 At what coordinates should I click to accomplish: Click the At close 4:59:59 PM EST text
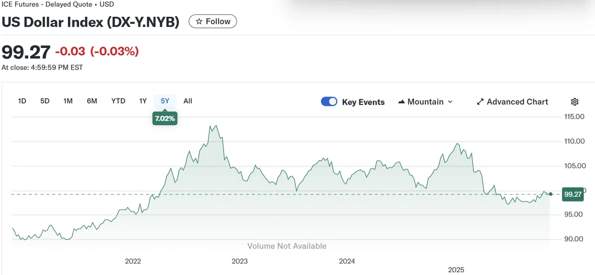42,67
